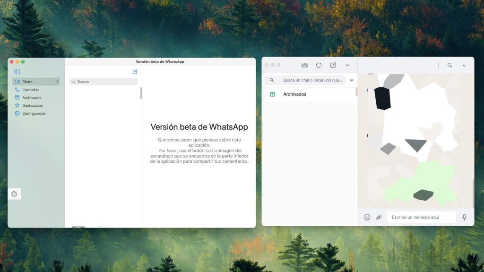Click the 'Versión beta de WhatsApp' heading

pyautogui.click(x=199, y=127)
